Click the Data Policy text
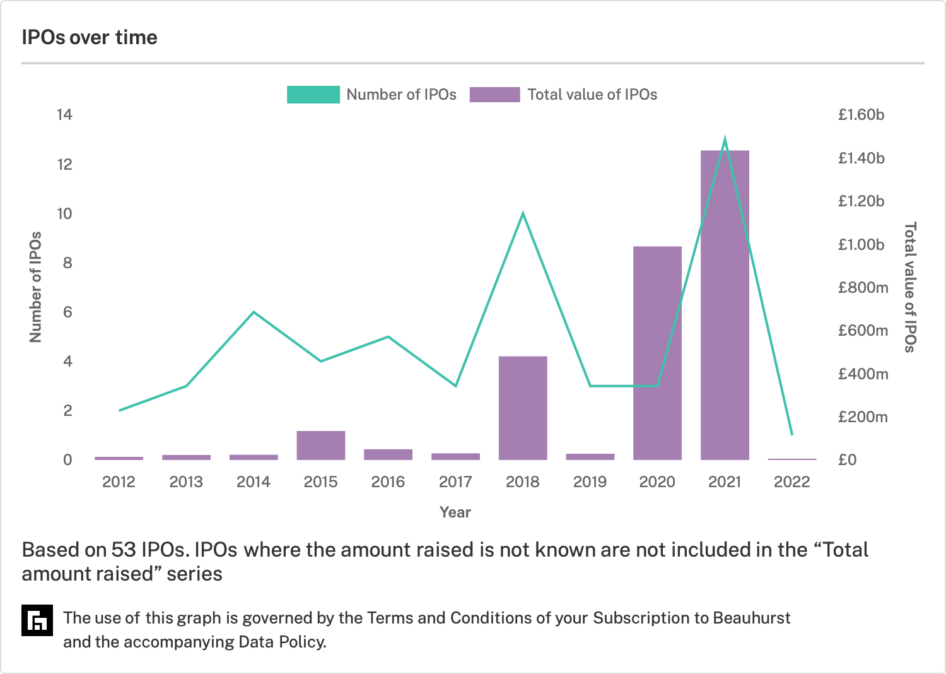The height and width of the screenshot is (674, 946). point(281,642)
